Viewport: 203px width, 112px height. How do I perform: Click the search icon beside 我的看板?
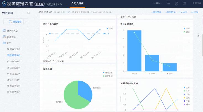pos(28,13)
